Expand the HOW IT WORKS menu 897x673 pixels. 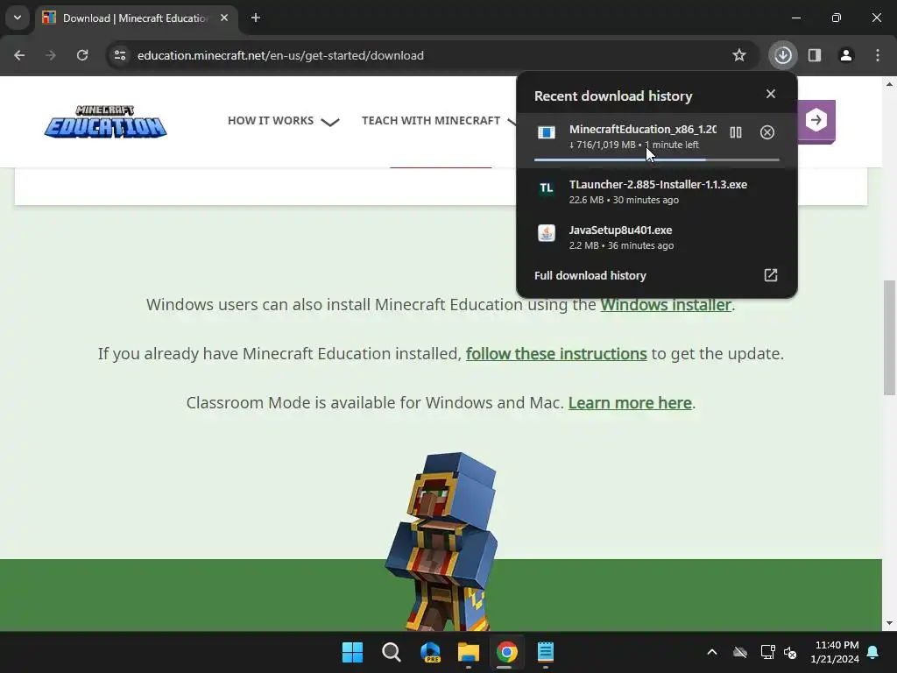[283, 121]
